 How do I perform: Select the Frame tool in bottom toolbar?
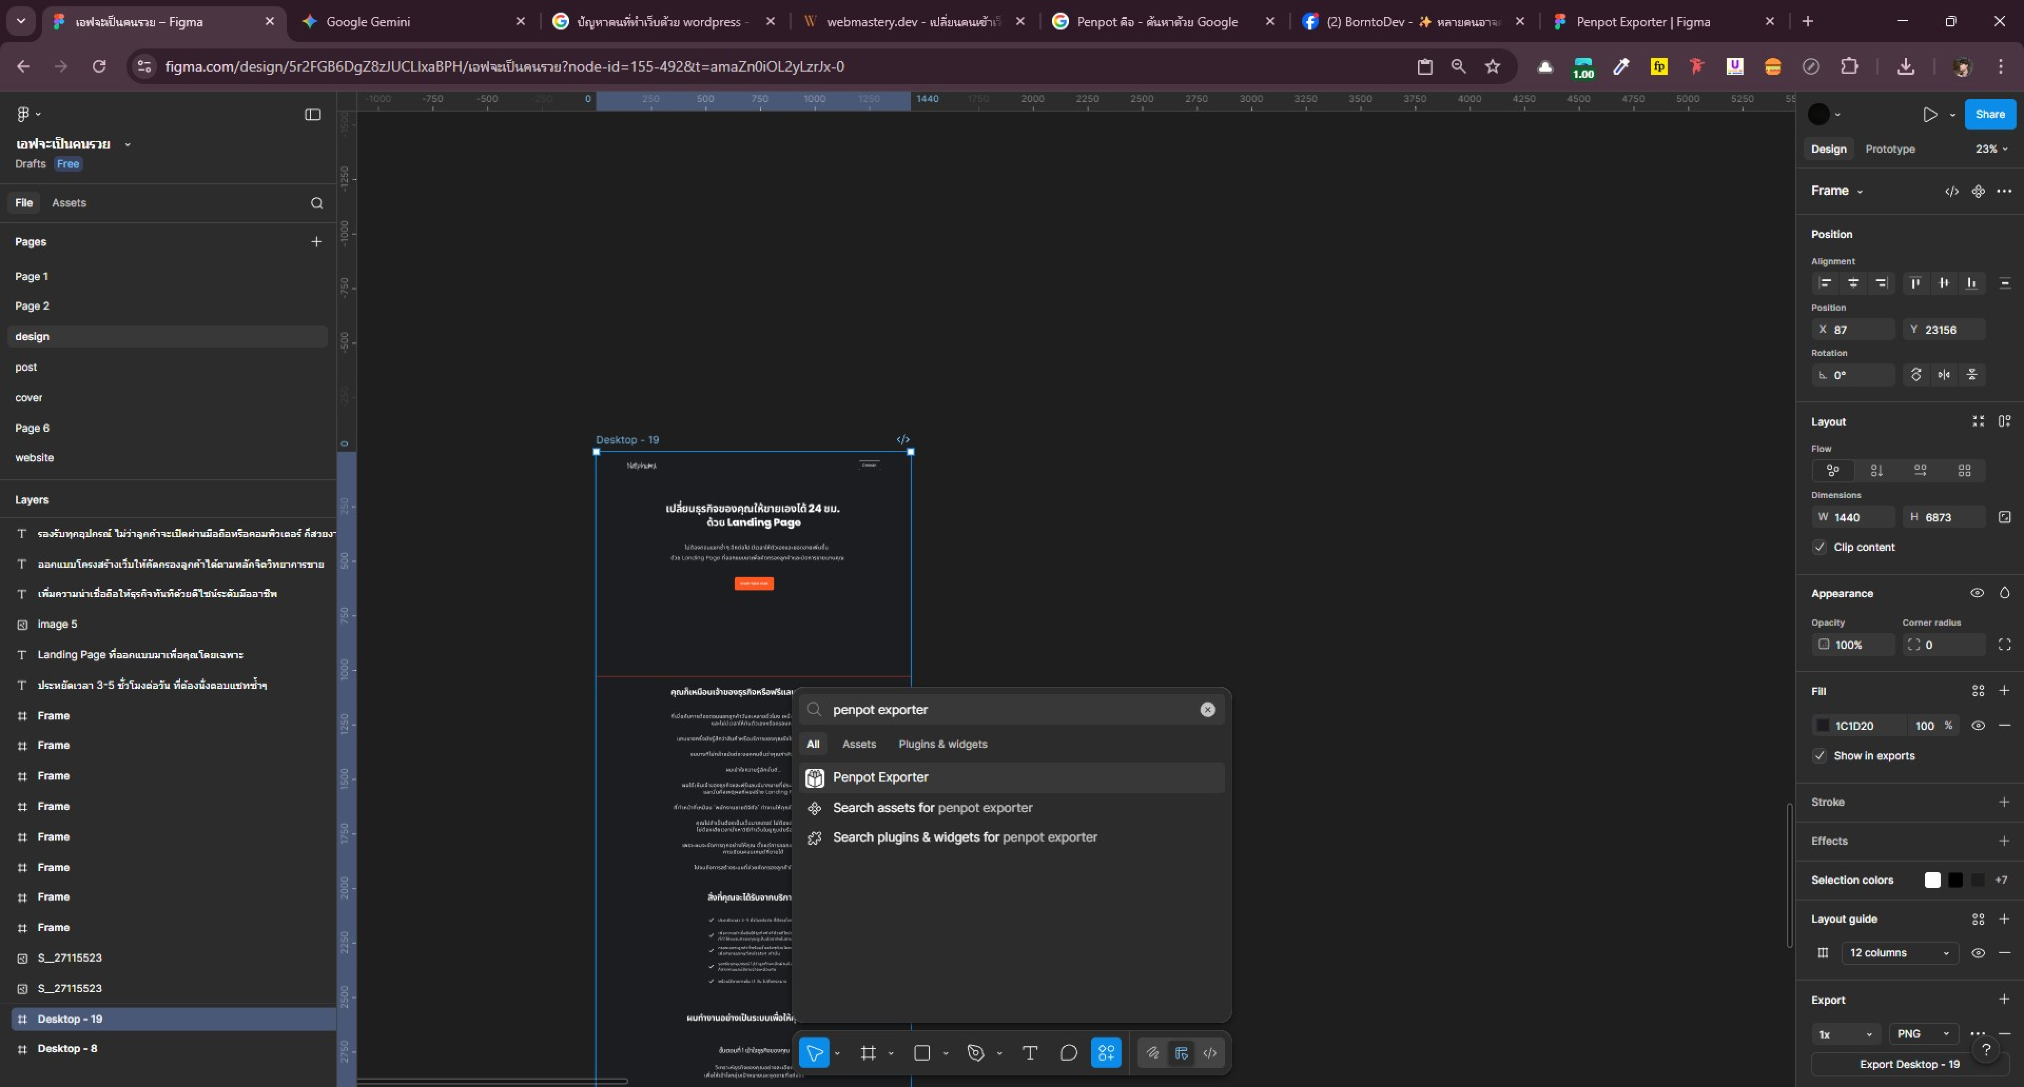pos(868,1053)
